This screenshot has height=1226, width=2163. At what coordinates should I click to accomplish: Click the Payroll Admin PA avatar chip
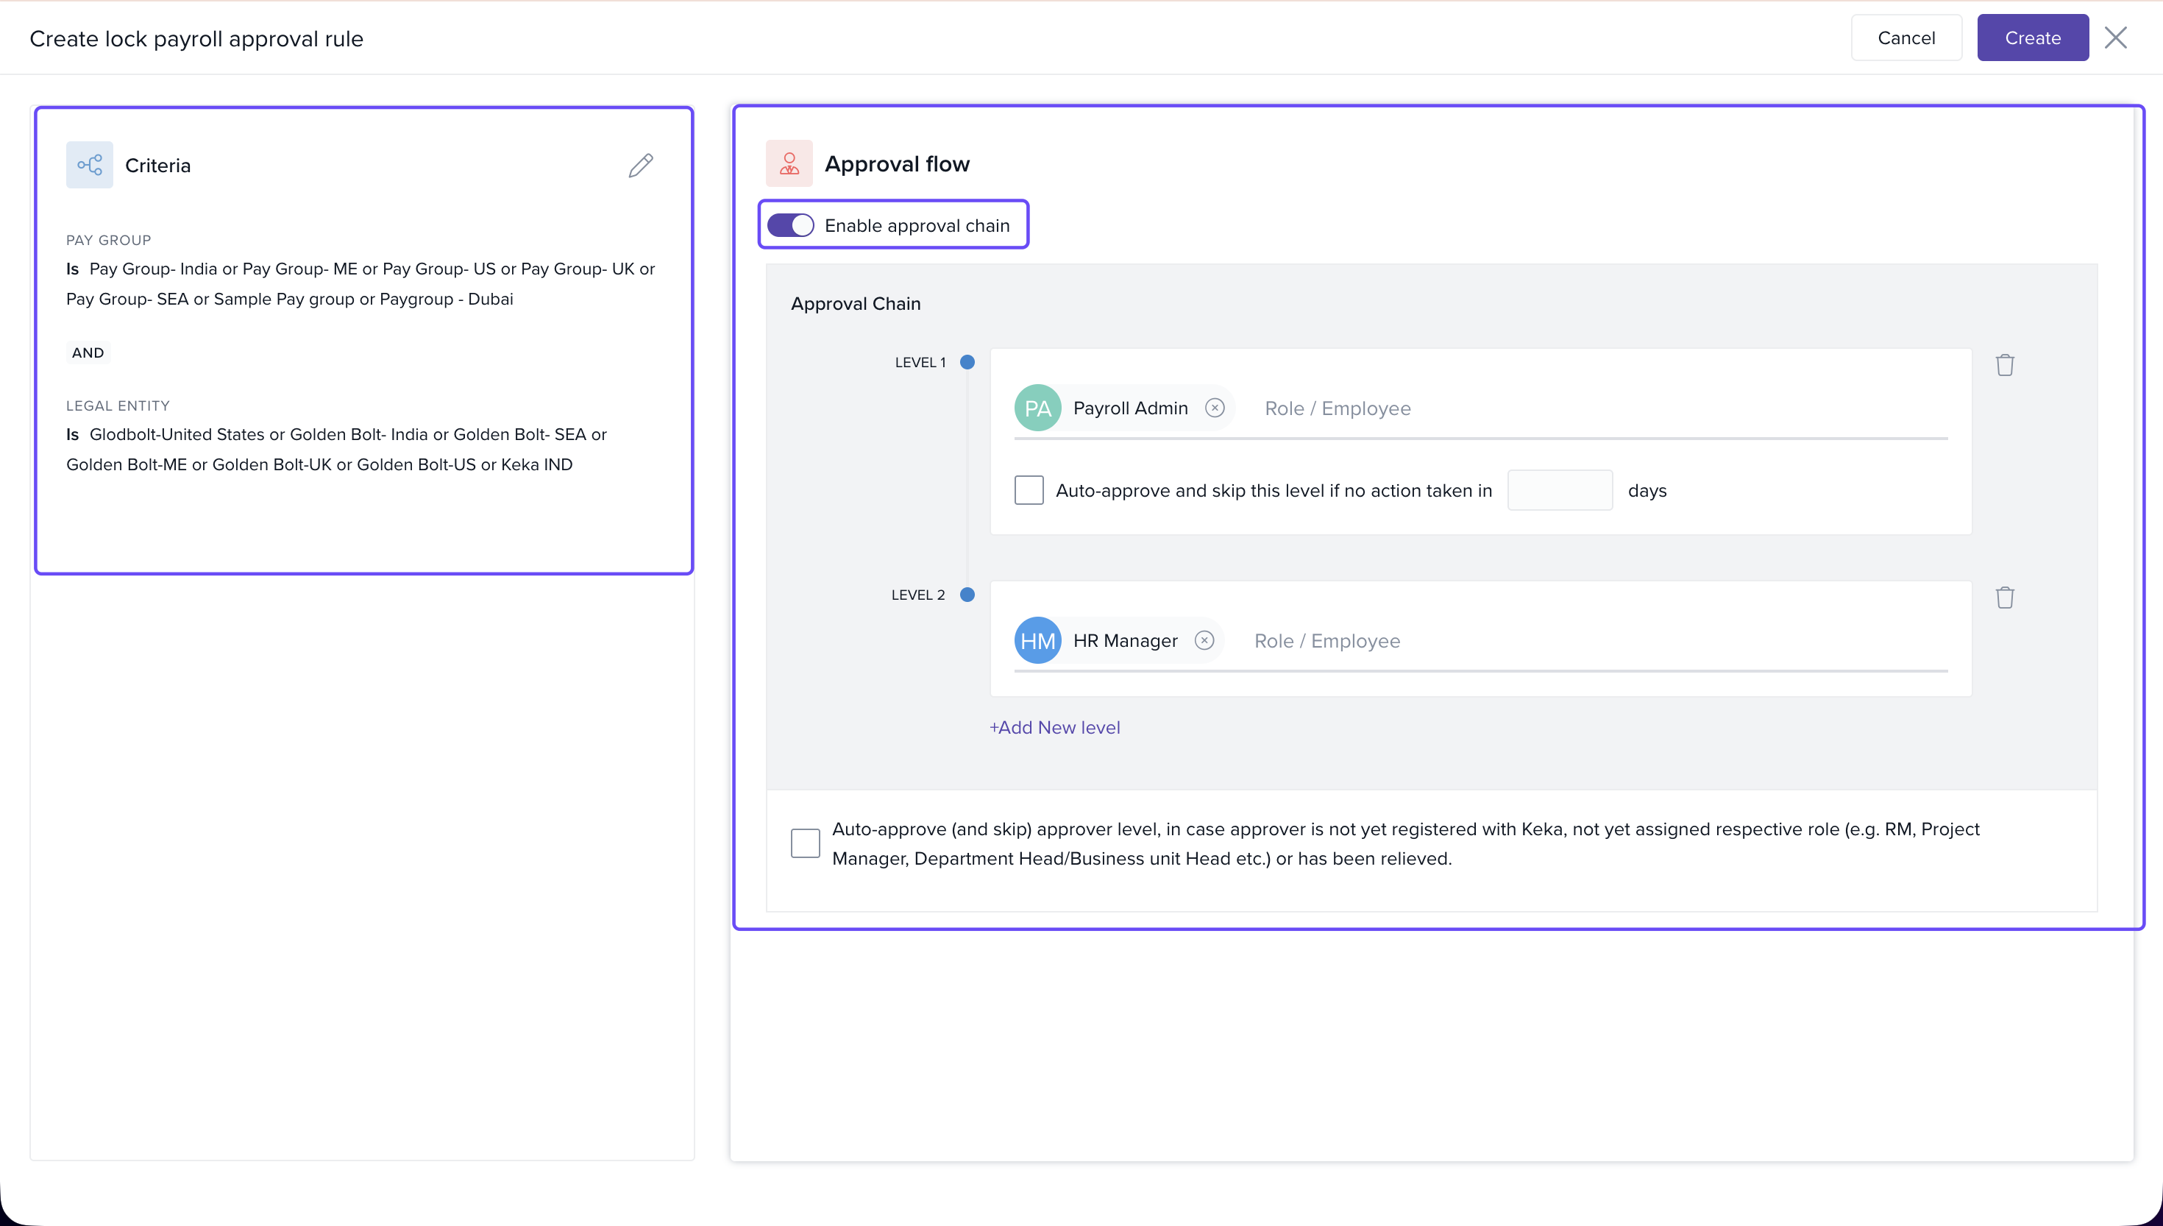(1038, 408)
